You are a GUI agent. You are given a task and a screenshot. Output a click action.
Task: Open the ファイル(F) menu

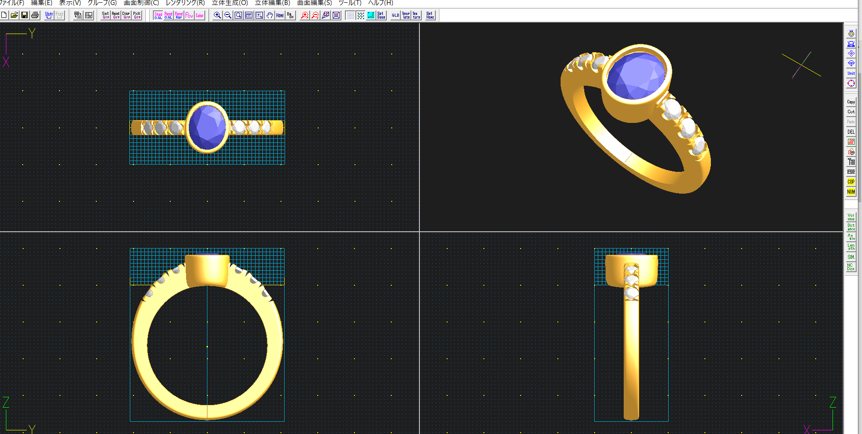[12, 3]
